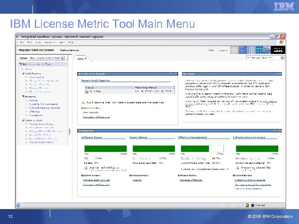Minimize the Dashboard panel
Image resolution: width=299 pixels, height=224 pixels.
click(x=277, y=131)
